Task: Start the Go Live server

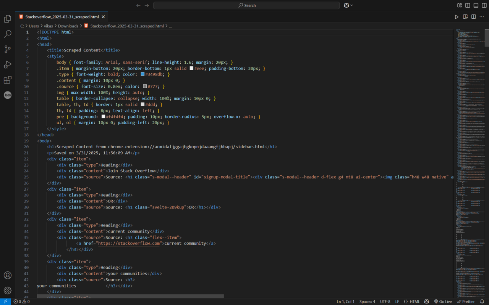Action: coord(443,302)
